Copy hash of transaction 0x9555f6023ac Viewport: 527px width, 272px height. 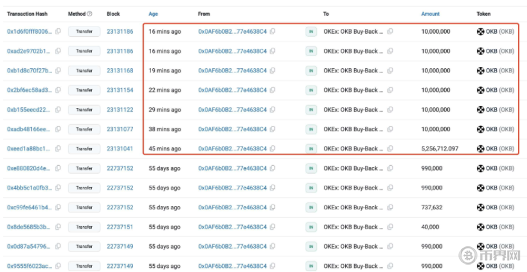(58, 266)
